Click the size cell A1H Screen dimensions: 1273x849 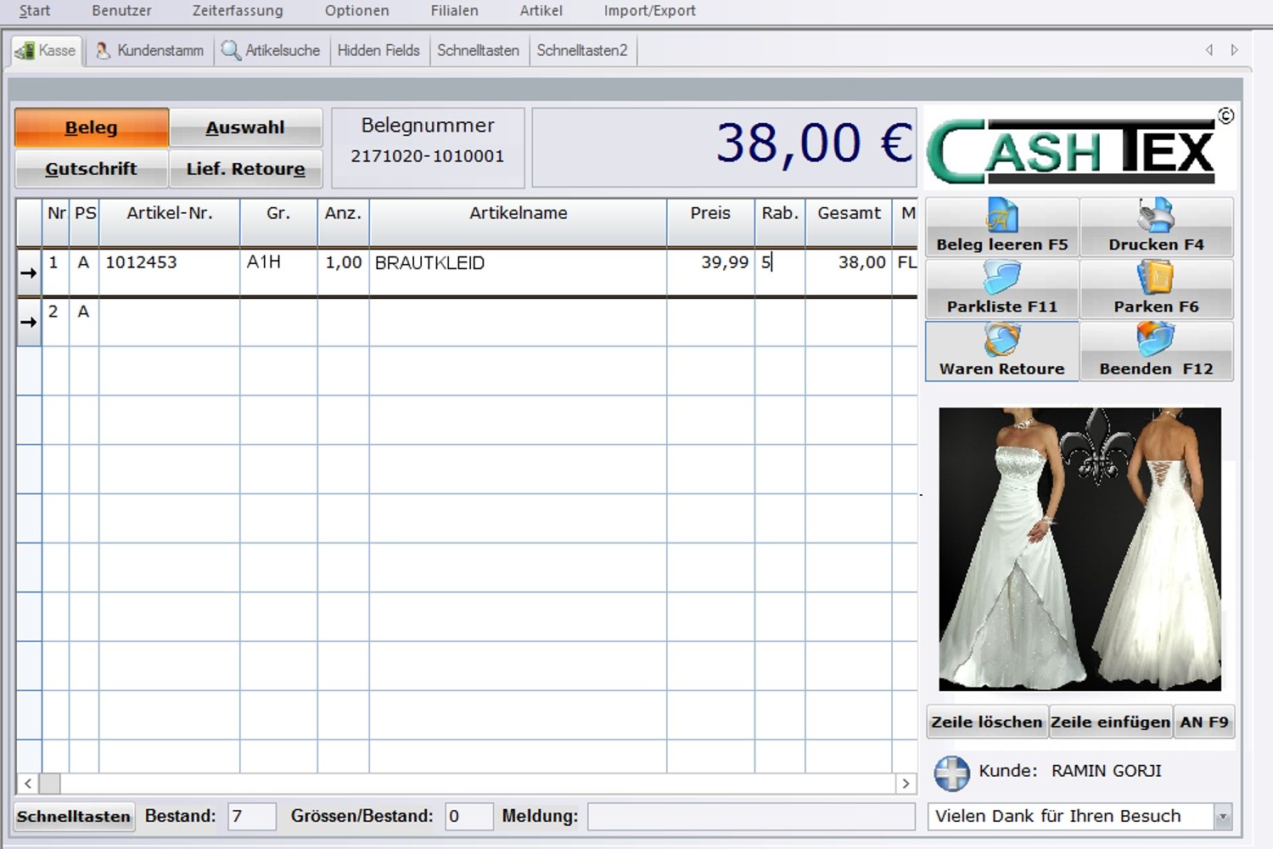pos(278,272)
